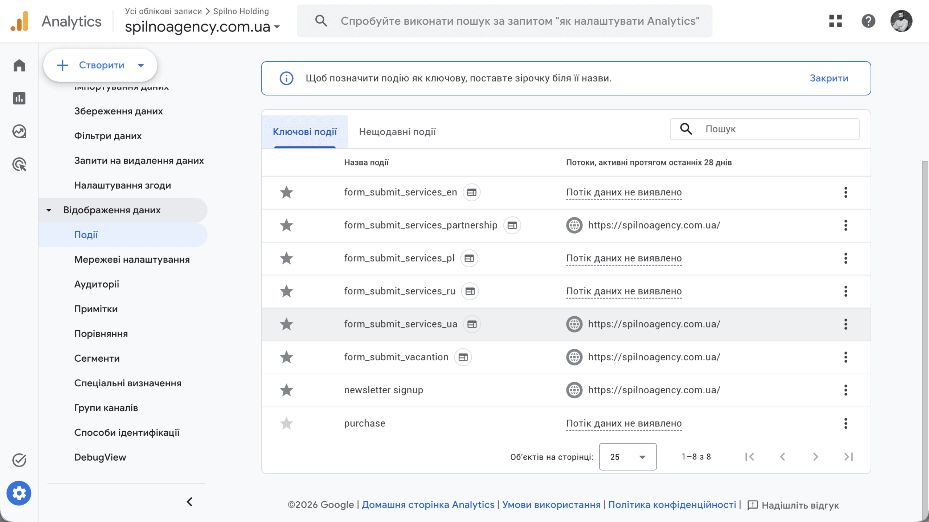
Task: Click the event icon beside form_submit_services_partnership
Action: tap(512, 225)
